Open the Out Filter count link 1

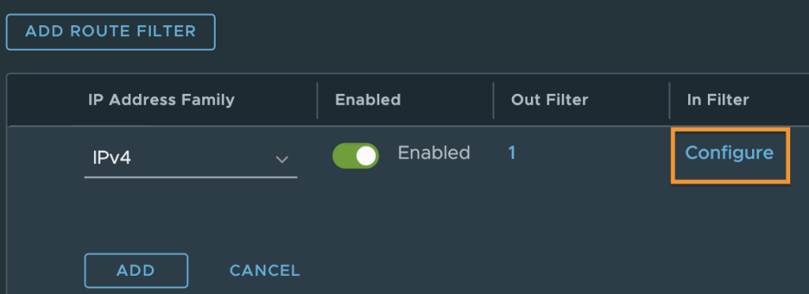(x=511, y=153)
